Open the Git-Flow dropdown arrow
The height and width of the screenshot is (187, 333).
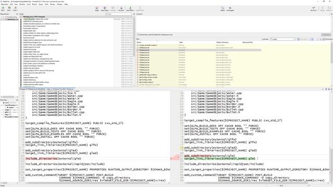[317, 10]
